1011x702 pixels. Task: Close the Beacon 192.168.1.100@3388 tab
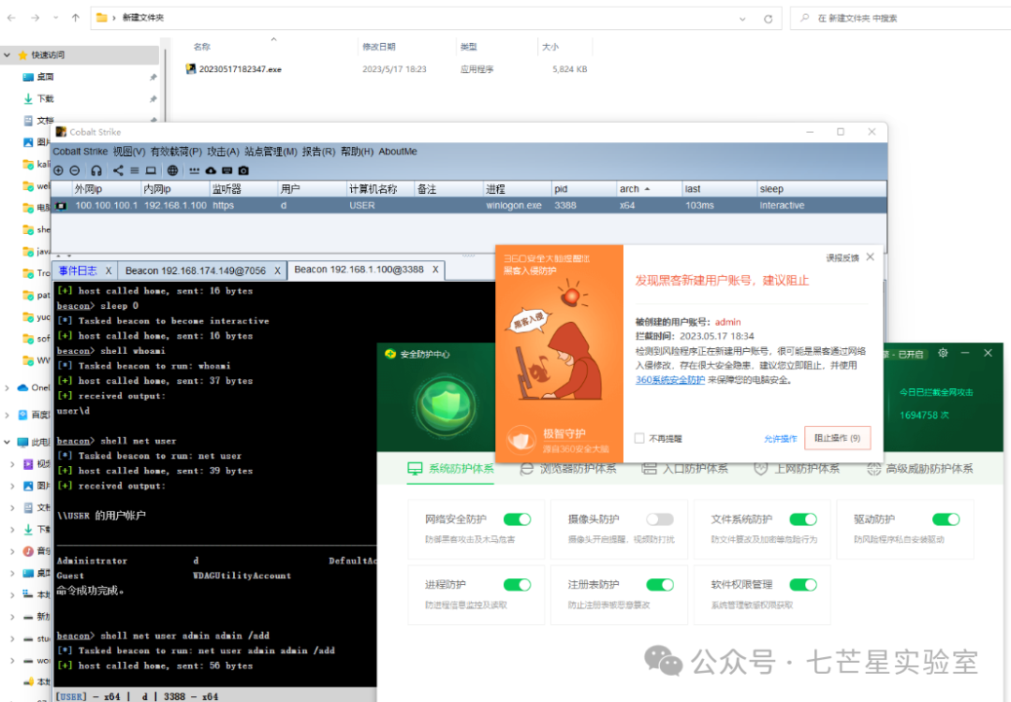[x=435, y=270]
